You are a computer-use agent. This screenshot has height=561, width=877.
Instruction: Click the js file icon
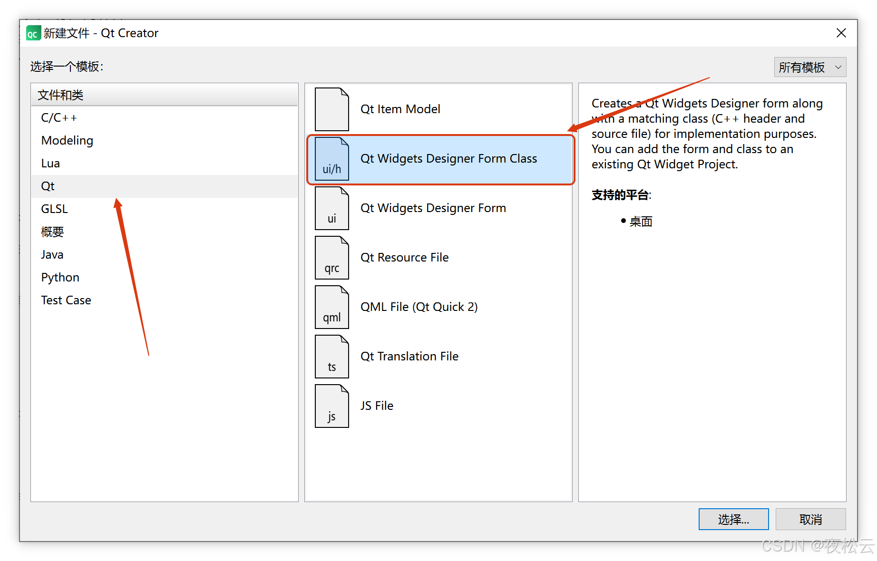(x=331, y=406)
